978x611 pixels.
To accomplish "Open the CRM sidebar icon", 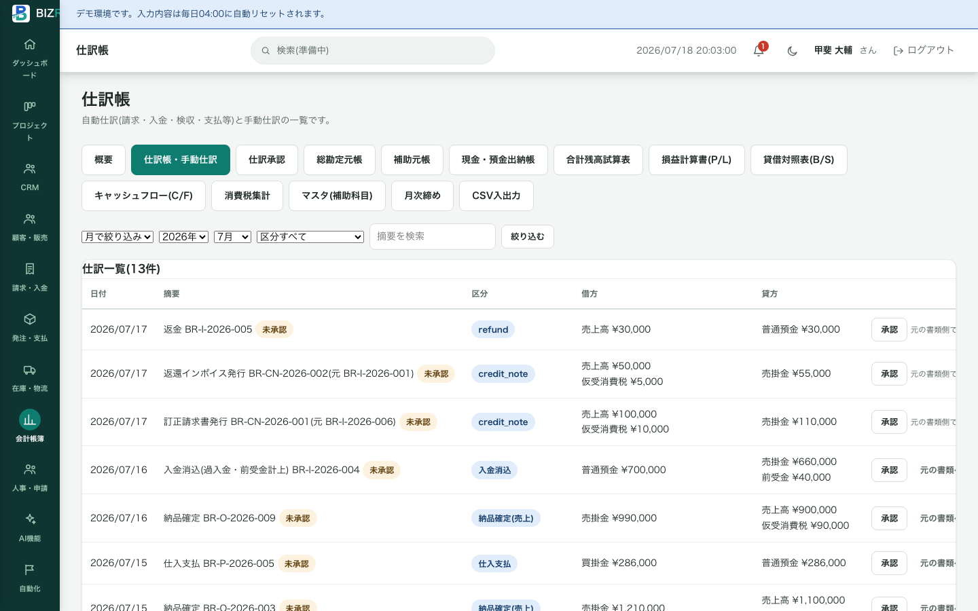I will [x=30, y=168].
